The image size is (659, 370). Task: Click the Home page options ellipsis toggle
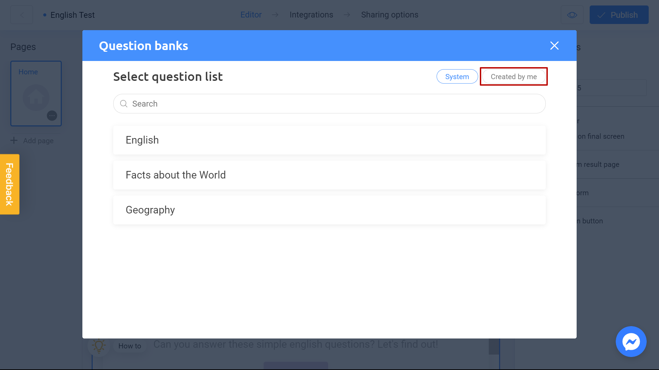click(x=51, y=116)
